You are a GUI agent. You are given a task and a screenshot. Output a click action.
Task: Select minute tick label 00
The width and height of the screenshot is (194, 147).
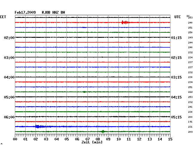[x=15, y=139]
